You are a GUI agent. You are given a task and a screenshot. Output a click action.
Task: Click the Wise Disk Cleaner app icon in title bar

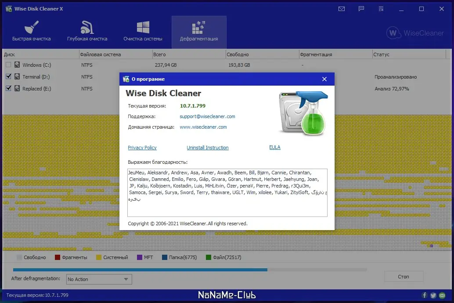[x=9, y=9]
